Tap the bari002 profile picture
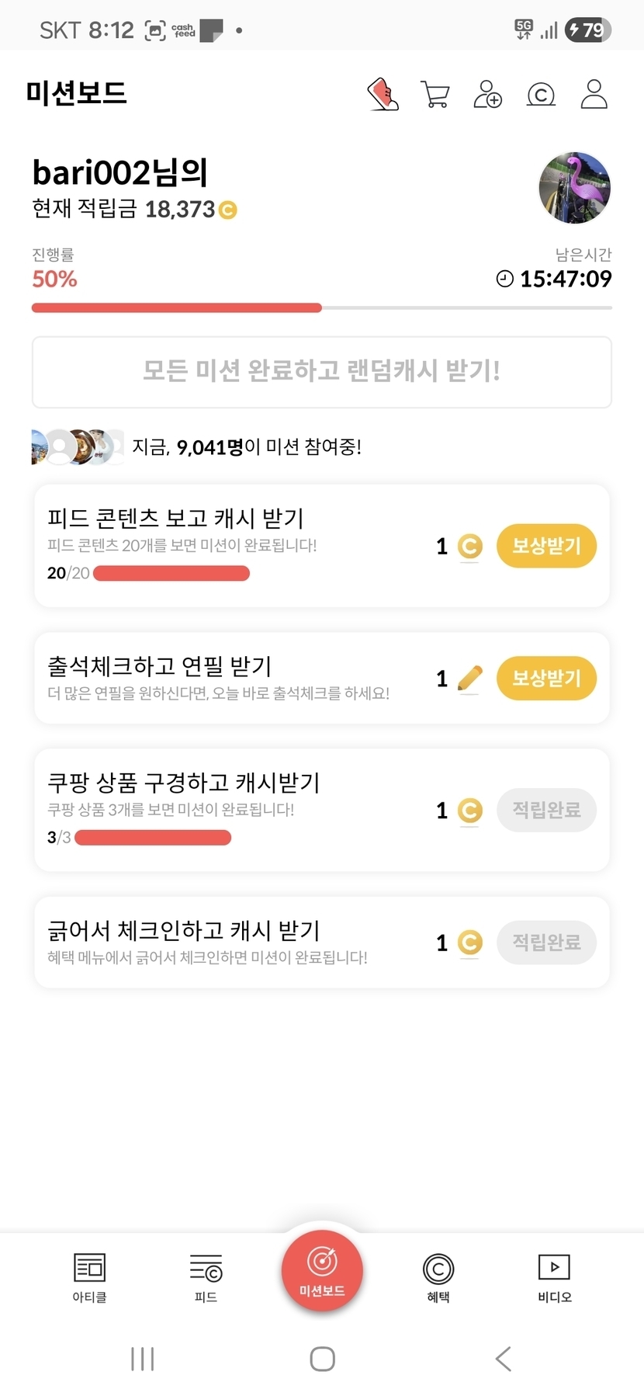Image resolution: width=644 pixels, height=1396 pixels. (x=574, y=188)
